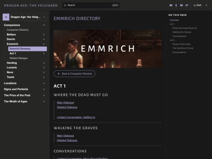
Task: Jump to Act 2 in On This Page
Action: point(172,40)
